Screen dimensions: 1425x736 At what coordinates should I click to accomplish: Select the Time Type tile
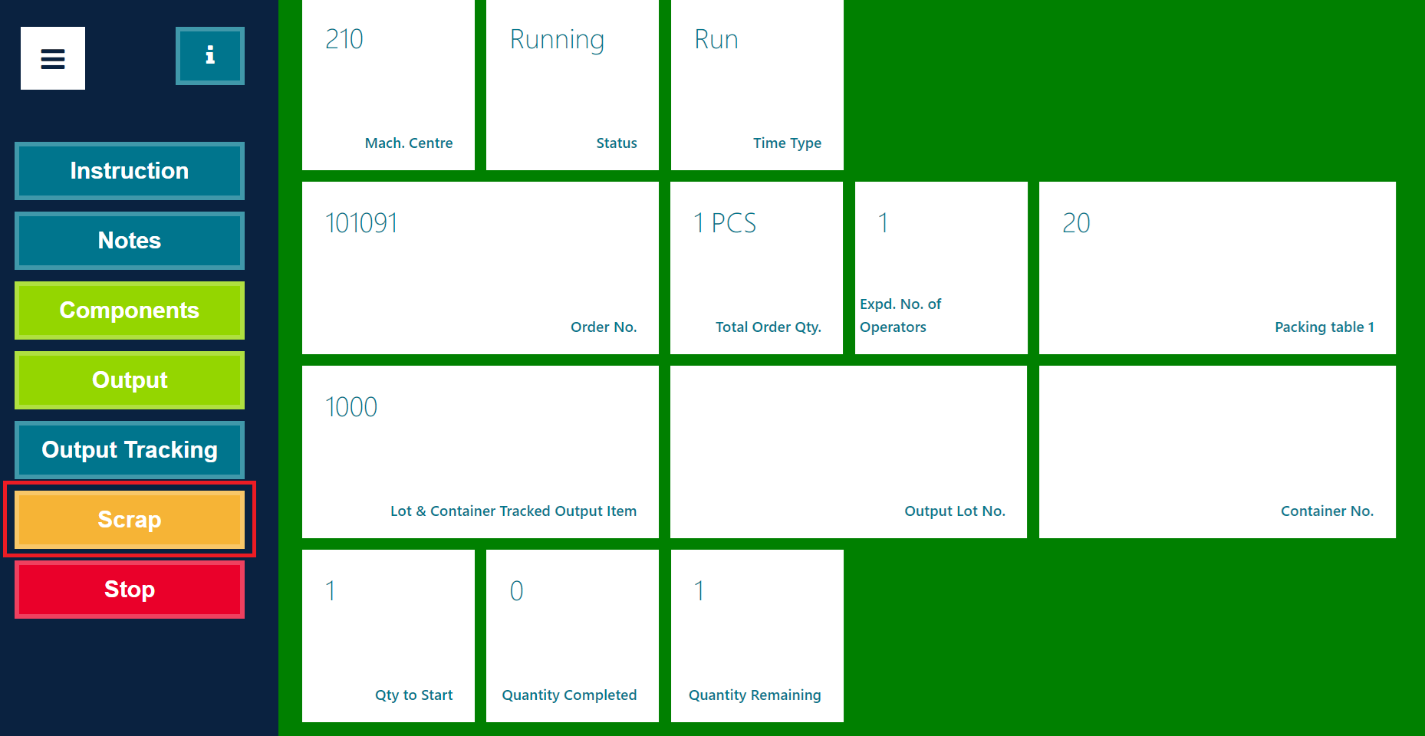(757, 85)
